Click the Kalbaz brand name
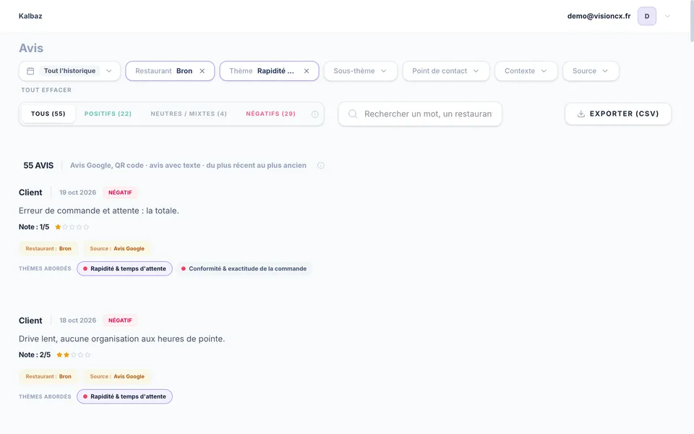The image size is (694, 434). (30, 16)
